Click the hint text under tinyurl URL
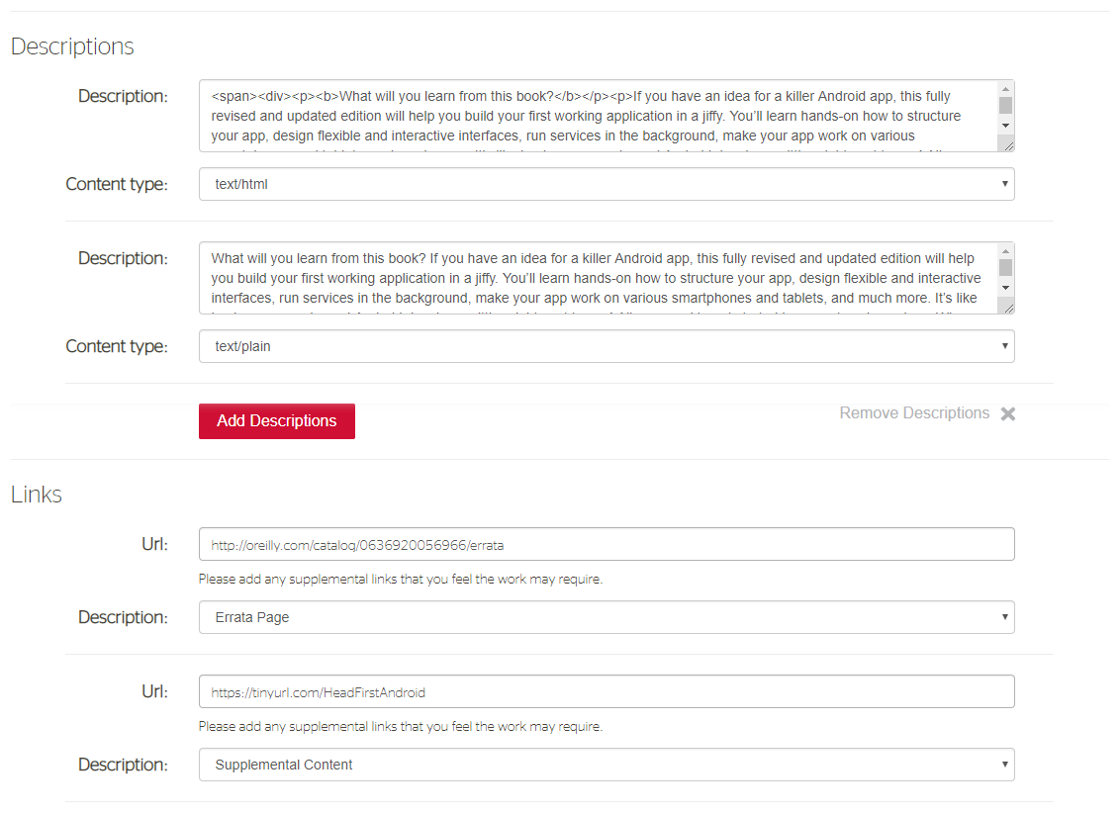The image size is (1120, 813). [x=401, y=726]
